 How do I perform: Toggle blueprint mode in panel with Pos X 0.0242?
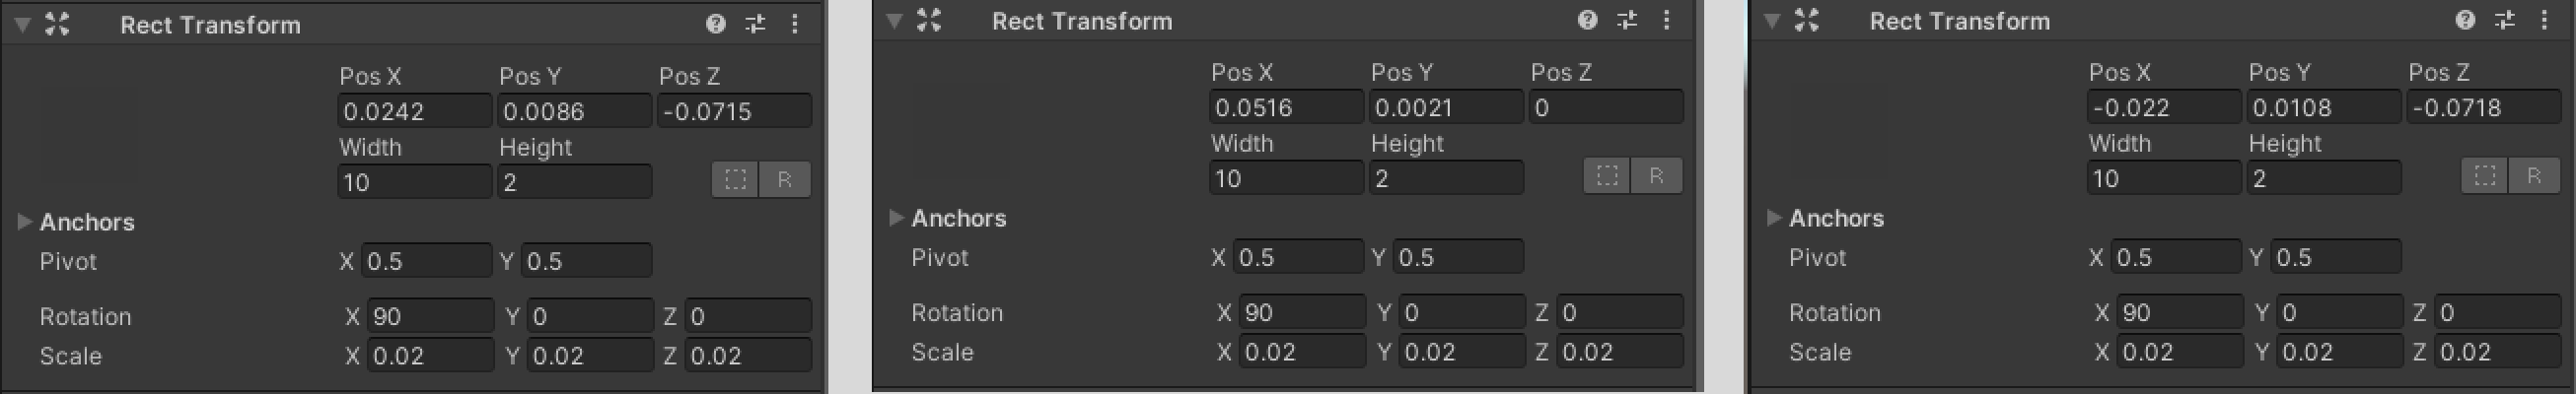tap(735, 180)
